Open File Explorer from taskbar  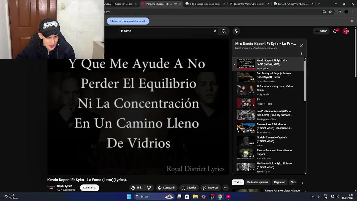click(x=195, y=197)
